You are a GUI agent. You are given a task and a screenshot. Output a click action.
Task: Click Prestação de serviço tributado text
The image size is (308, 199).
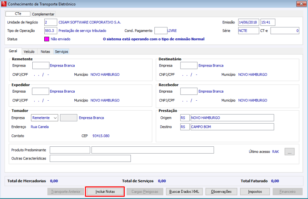[x=82, y=31]
